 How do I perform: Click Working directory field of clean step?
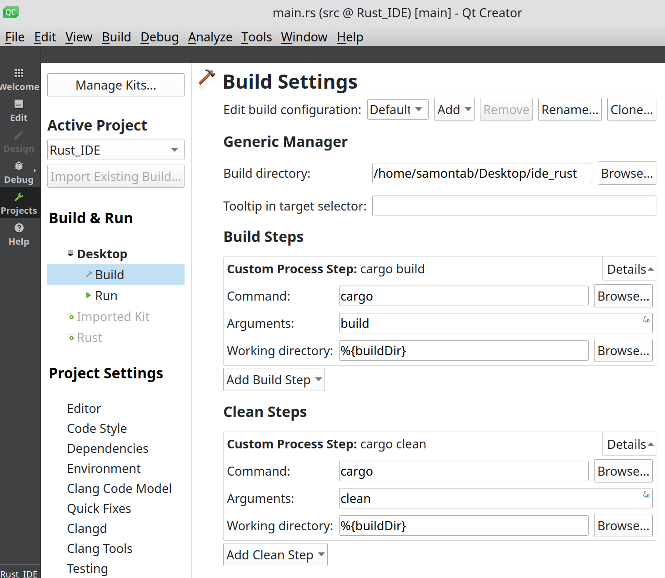point(464,526)
